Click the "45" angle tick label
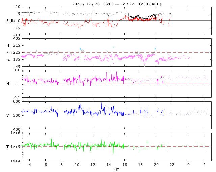 tap(18, 67)
